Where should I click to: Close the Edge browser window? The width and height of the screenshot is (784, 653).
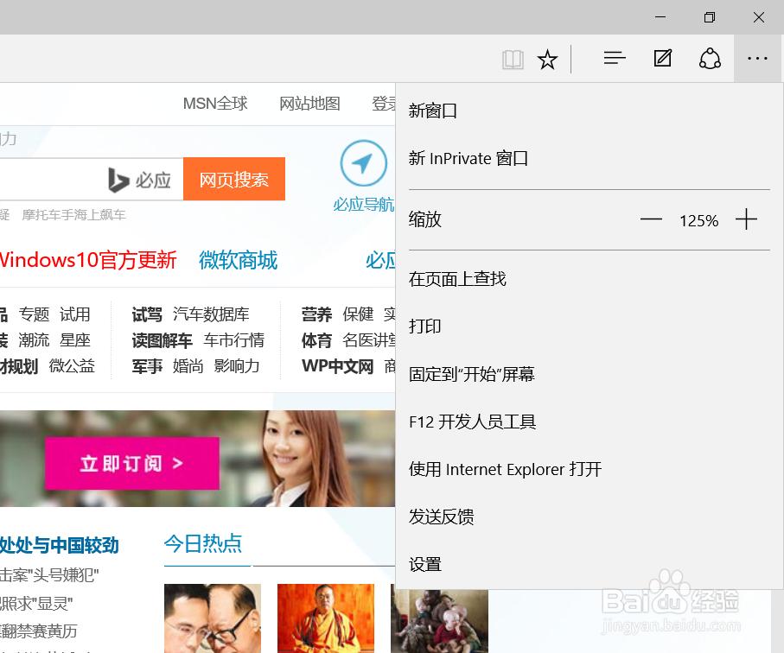pyautogui.click(x=758, y=17)
